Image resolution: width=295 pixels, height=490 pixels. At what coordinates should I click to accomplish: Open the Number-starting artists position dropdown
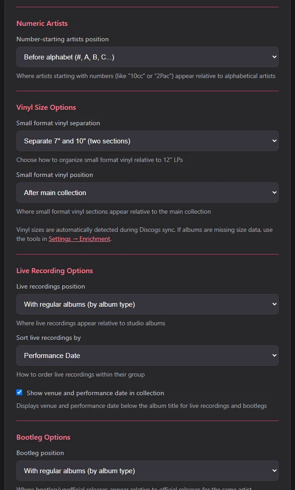pyautogui.click(x=147, y=57)
